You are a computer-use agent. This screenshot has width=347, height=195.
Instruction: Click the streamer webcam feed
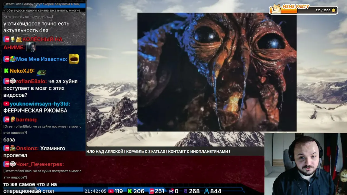(306, 164)
